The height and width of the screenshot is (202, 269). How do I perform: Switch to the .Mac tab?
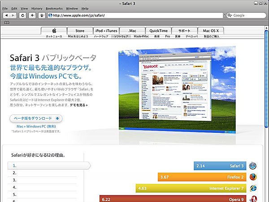pyautogui.click(x=132, y=31)
